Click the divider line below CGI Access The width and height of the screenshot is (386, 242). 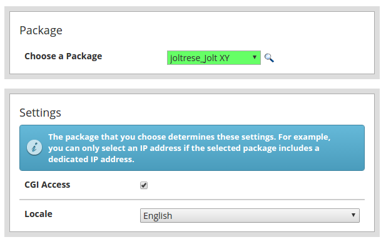[192, 200]
